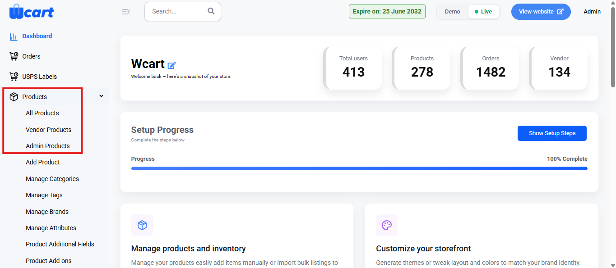Click the USPS Labels cart icon
616x268 pixels.
point(14,77)
